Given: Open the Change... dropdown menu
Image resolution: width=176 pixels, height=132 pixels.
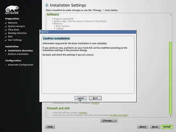Looking at the screenshot, I should tap(109, 120).
